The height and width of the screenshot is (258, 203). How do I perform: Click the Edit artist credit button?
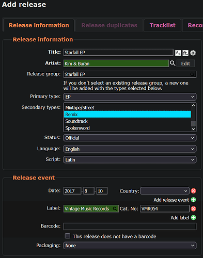tap(185, 63)
